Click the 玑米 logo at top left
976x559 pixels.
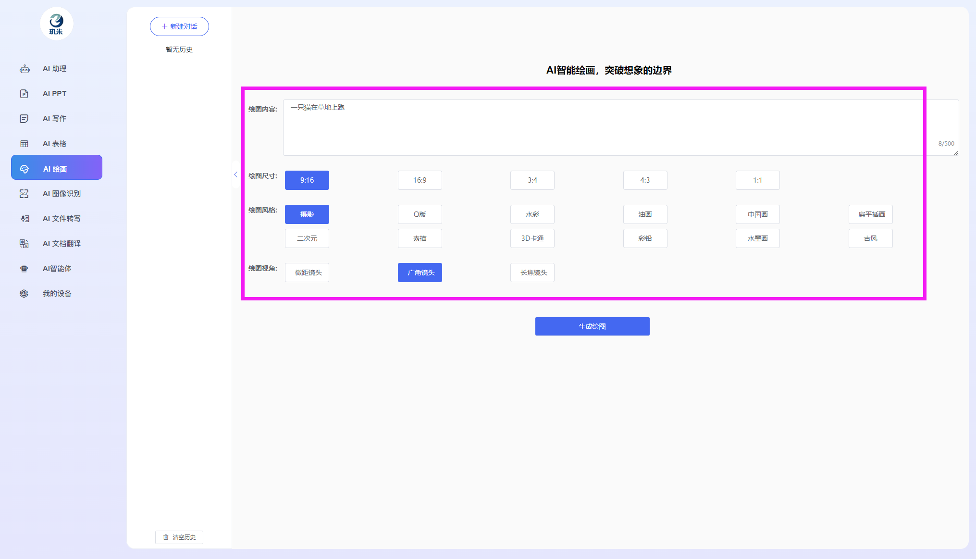(x=56, y=24)
